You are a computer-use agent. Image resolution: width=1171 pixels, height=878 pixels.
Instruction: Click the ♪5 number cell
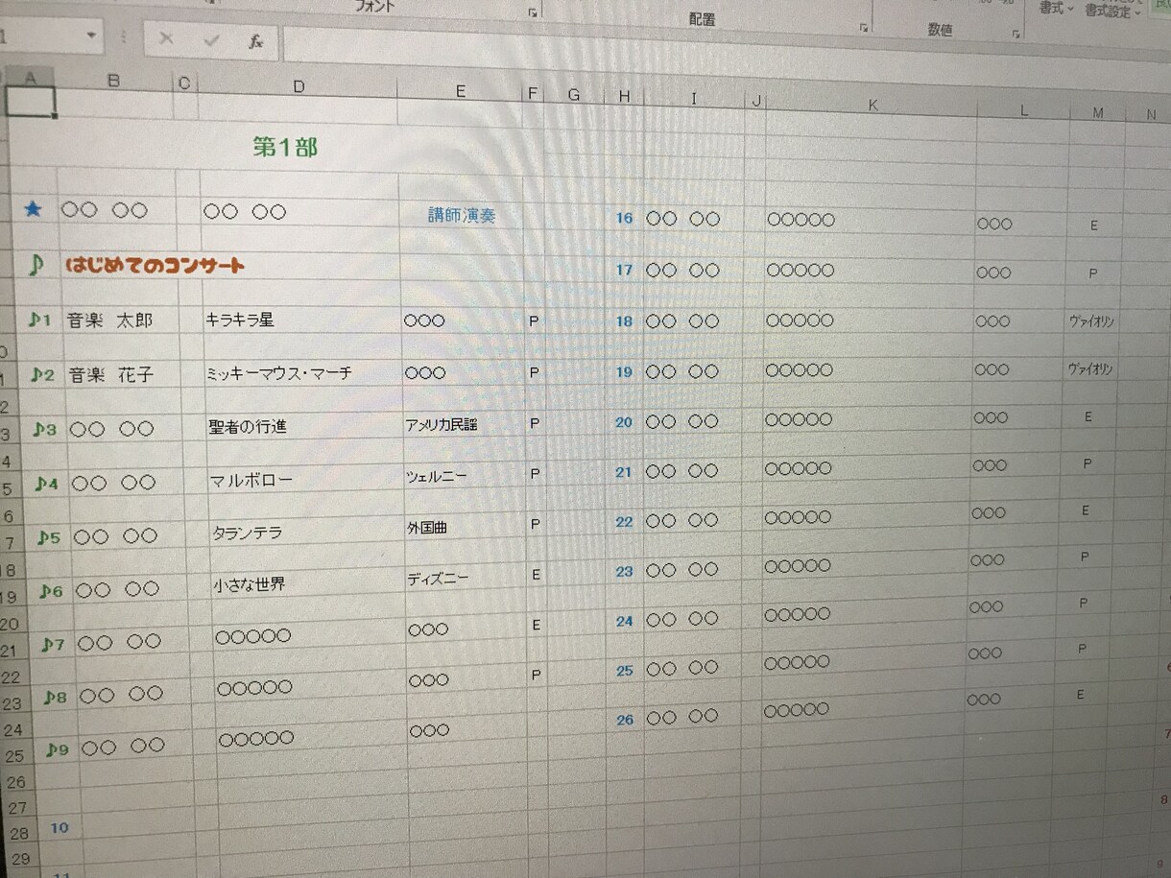point(49,538)
